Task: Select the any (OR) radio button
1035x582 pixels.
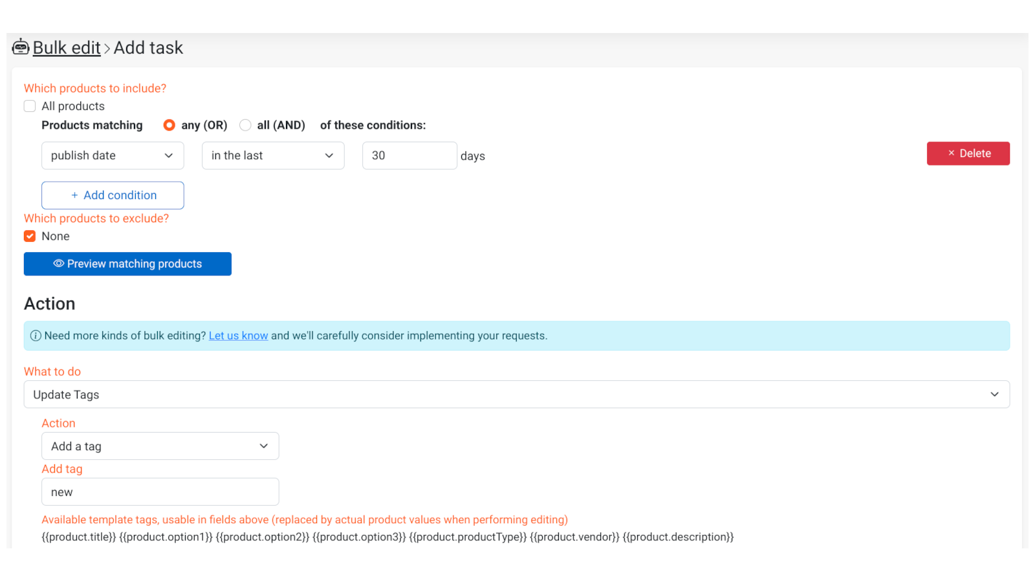Action: click(169, 125)
